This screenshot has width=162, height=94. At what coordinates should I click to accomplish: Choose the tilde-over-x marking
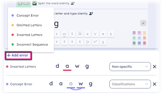click(64, 42)
